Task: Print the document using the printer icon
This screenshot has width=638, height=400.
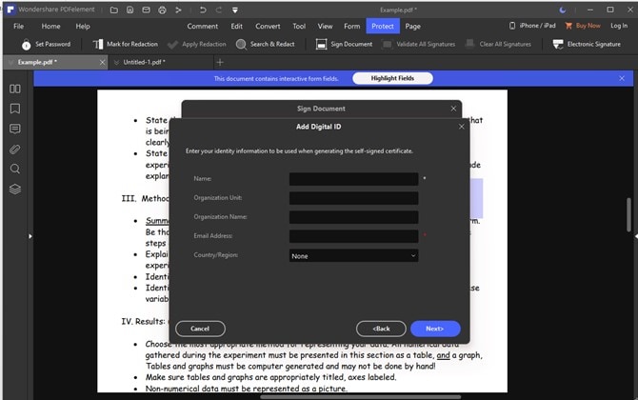Action: tap(162, 10)
